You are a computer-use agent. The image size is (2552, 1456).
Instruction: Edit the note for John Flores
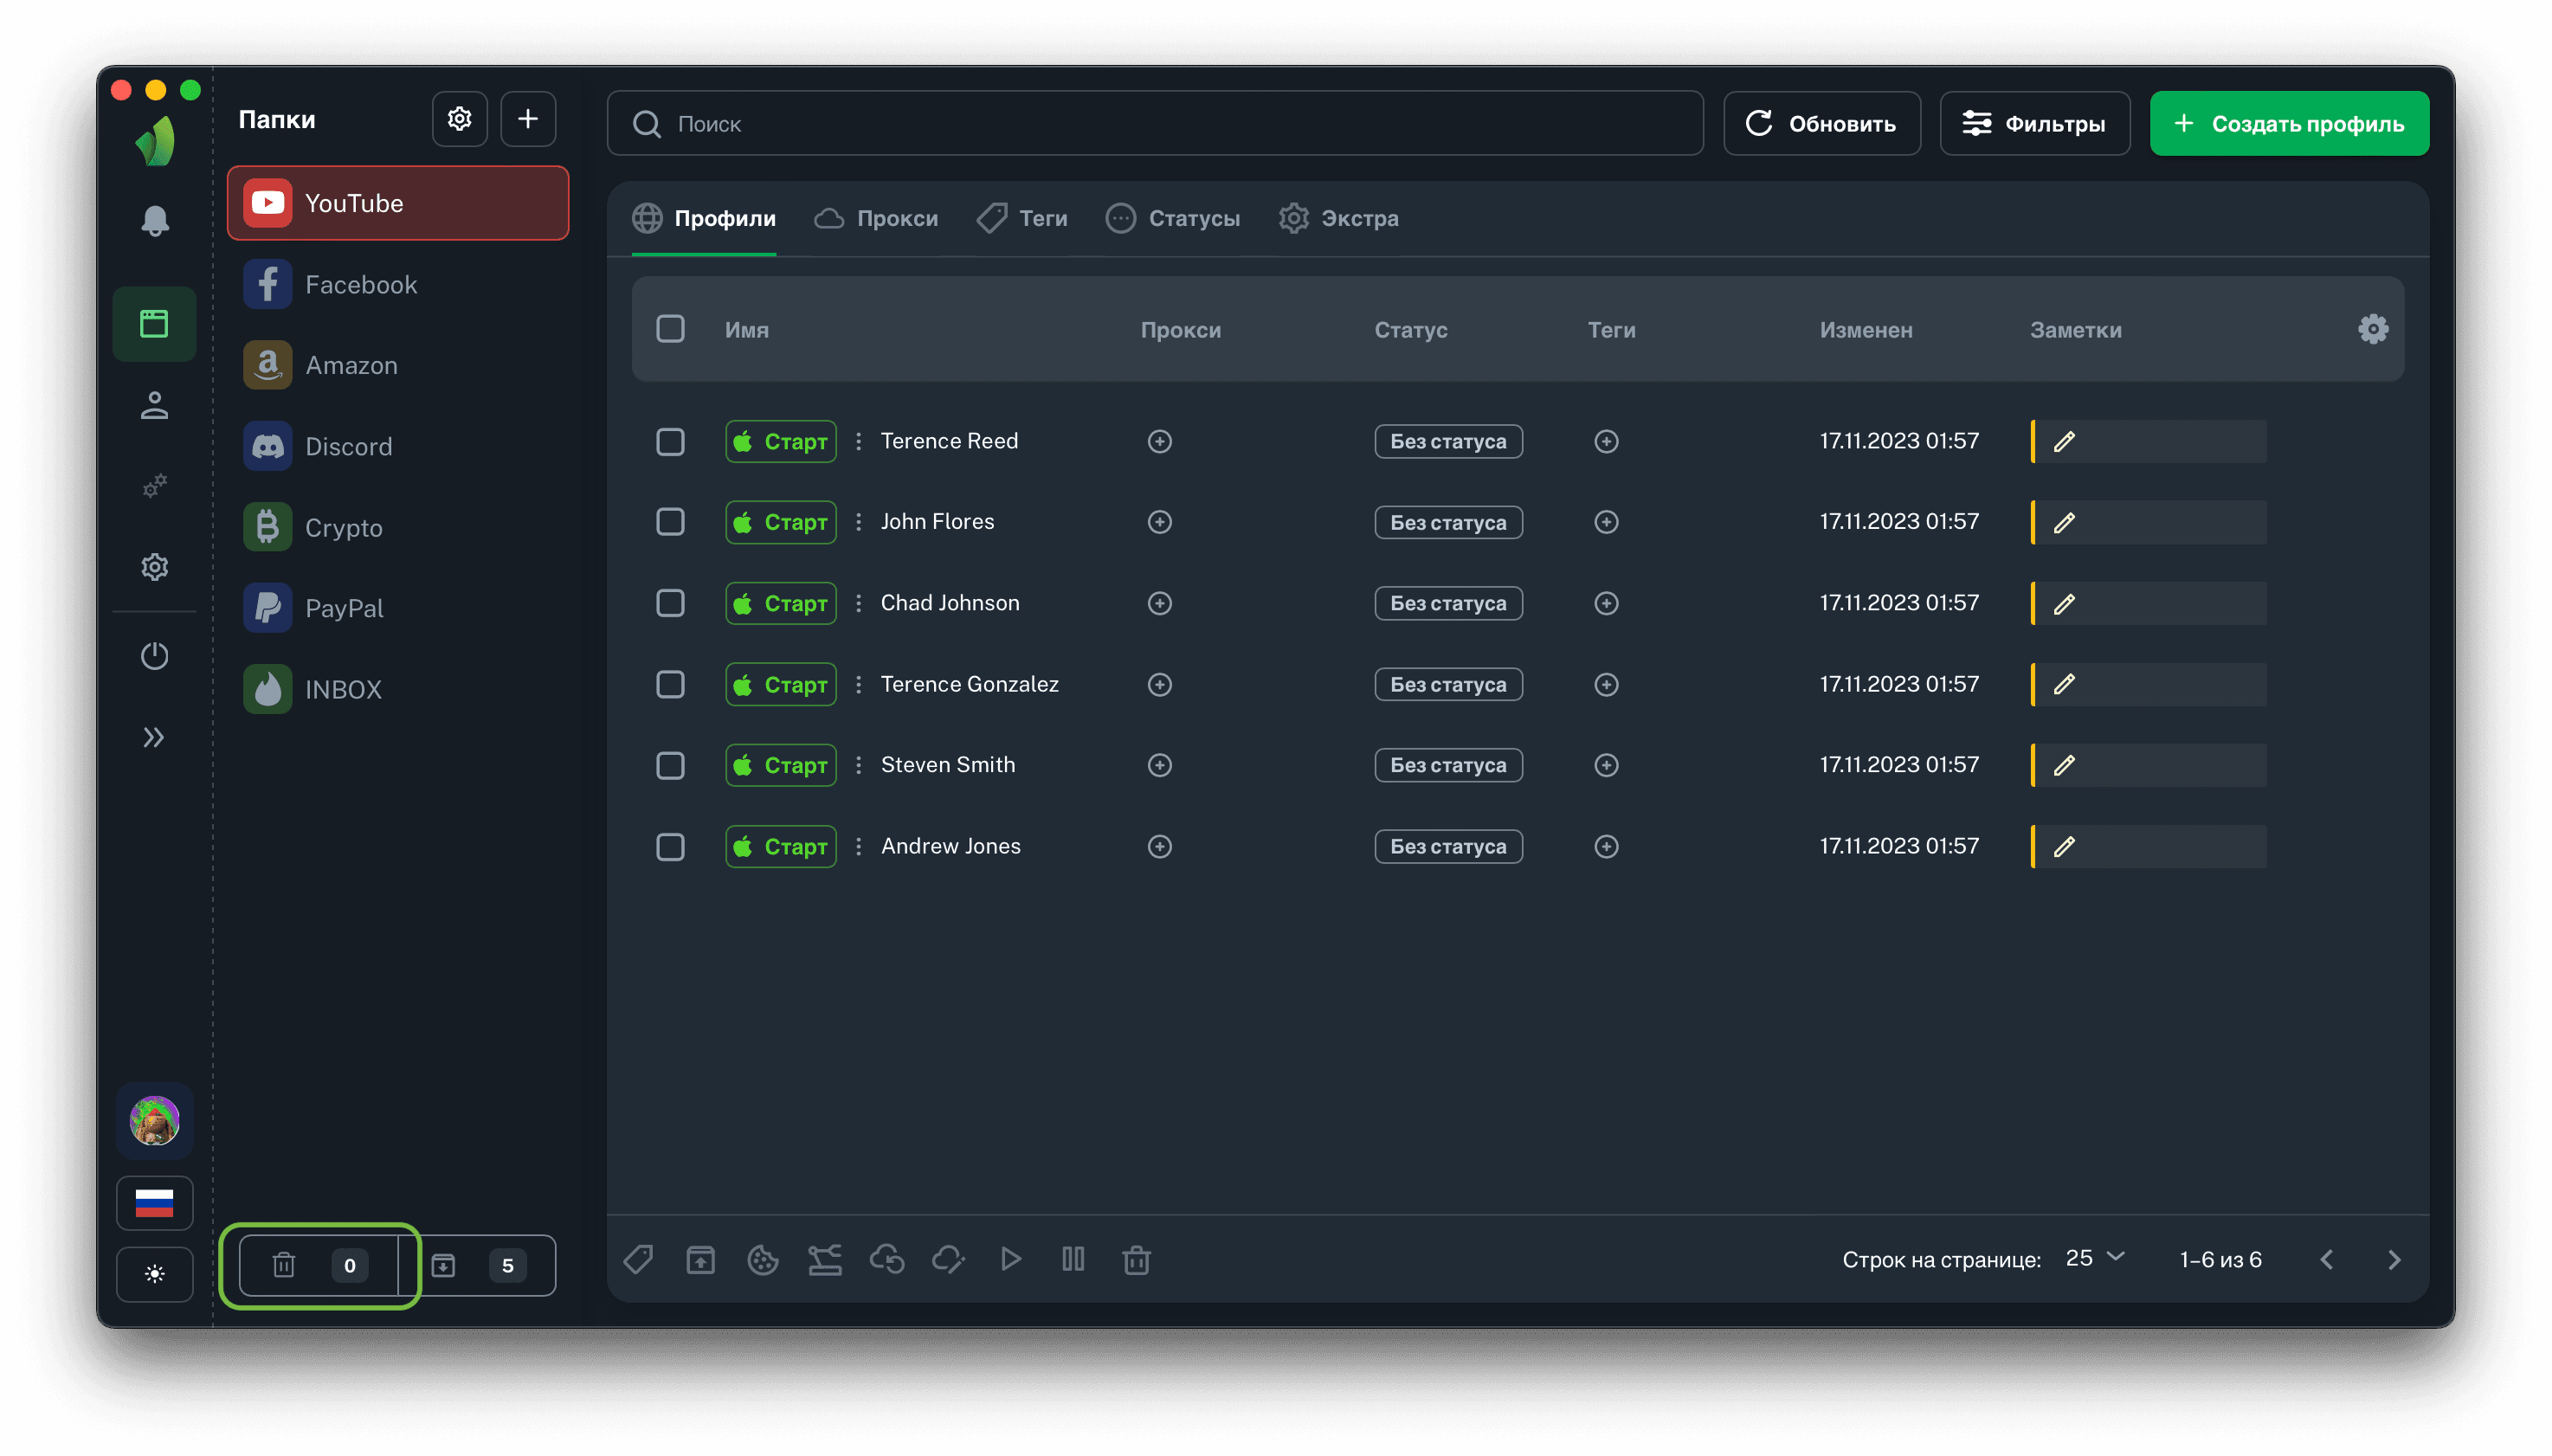(2065, 522)
